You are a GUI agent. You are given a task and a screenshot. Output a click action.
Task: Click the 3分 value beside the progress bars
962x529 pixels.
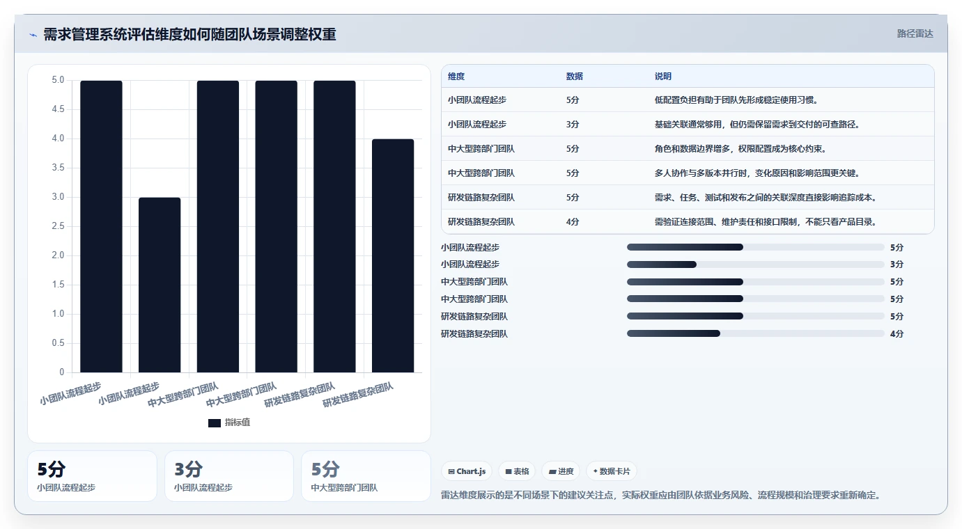coord(897,264)
